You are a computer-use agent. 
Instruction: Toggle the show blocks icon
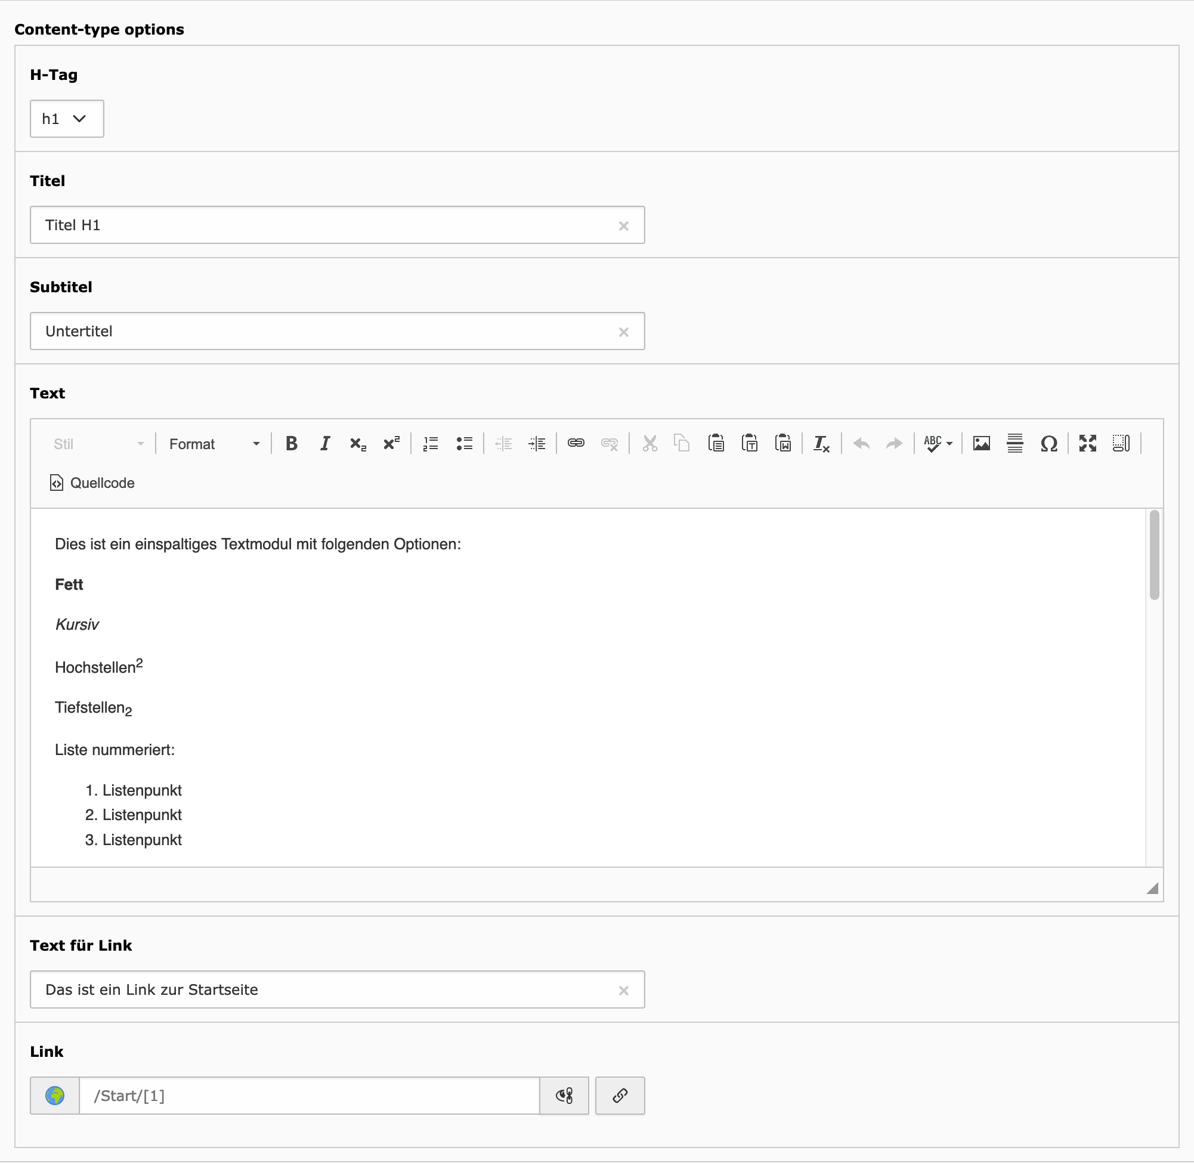[1121, 444]
